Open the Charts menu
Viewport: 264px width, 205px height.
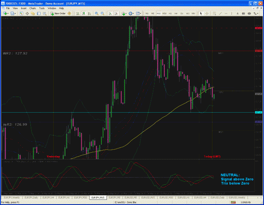point(33,8)
